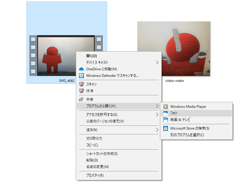The width and height of the screenshot is (242, 182).
Task: Click the video-make file name
Action: pyautogui.click(x=175, y=81)
